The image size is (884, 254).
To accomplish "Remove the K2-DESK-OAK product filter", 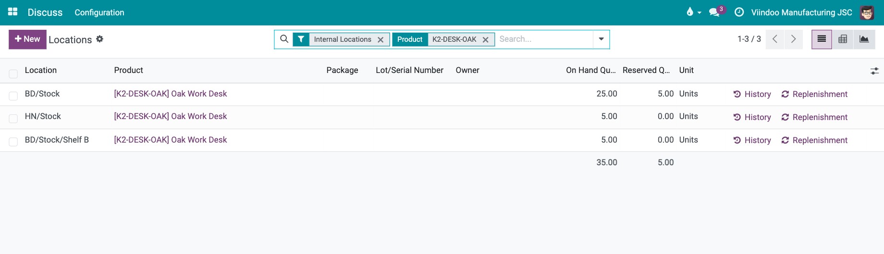I will tap(485, 40).
